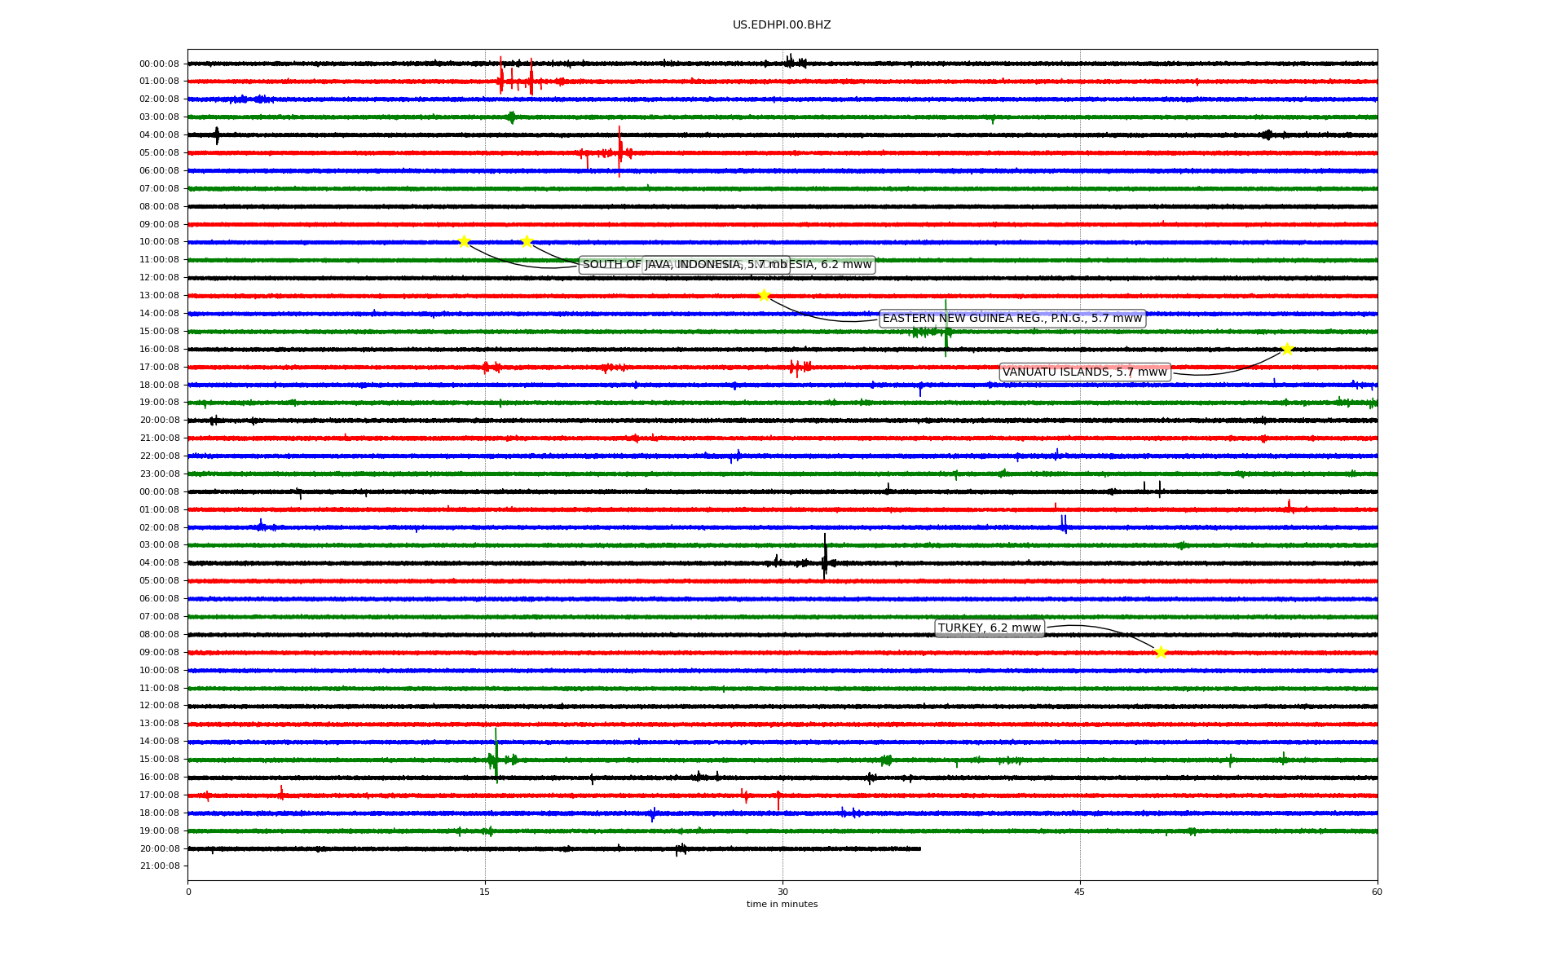Click the yellow star for the Turkey earthquake
This screenshot has height=978, width=1565.
[1161, 652]
